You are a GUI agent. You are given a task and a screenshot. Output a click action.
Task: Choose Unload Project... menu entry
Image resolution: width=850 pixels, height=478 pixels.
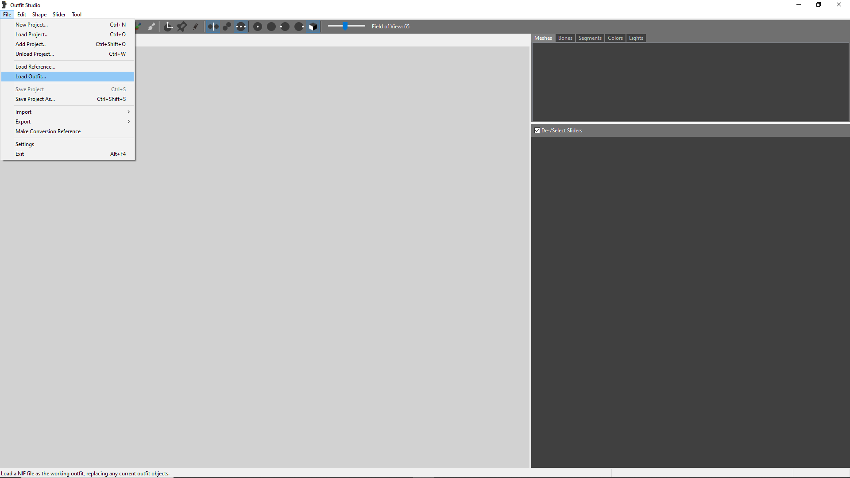pyautogui.click(x=68, y=54)
